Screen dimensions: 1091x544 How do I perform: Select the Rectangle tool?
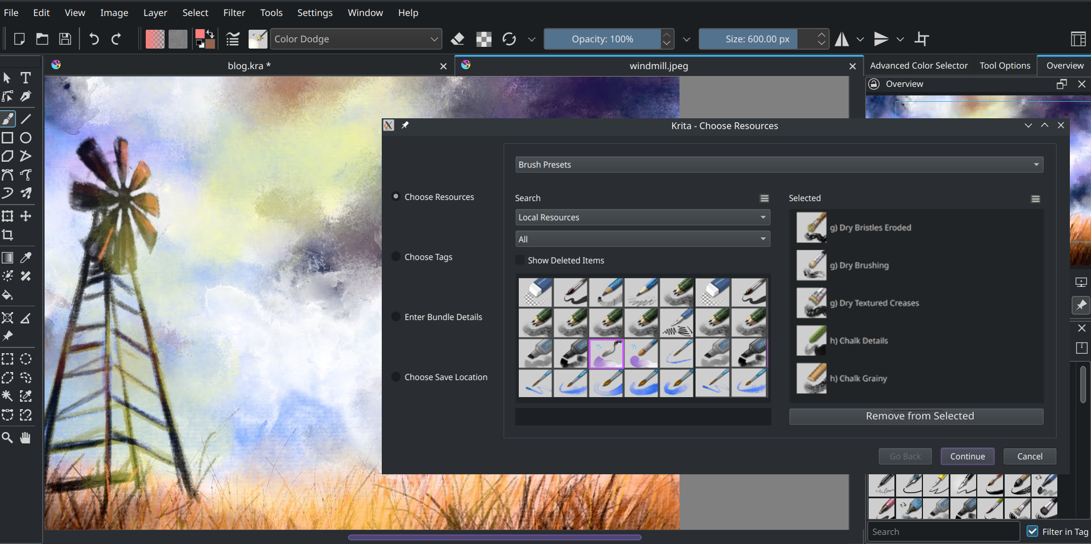7,138
